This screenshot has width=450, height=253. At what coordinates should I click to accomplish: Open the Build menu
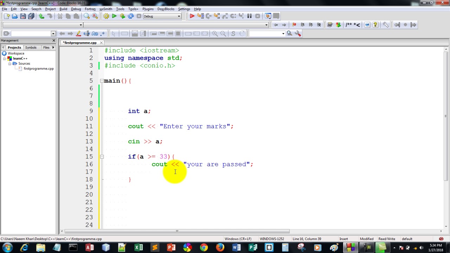pyautogui.click(x=63, y=9)
